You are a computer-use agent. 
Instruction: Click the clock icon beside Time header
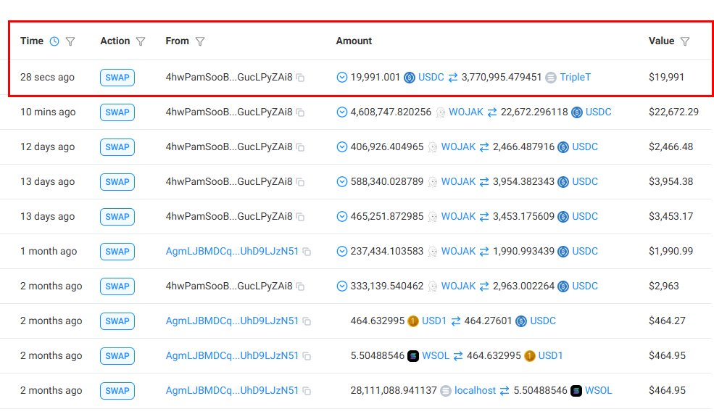click(x=54, y=41)
